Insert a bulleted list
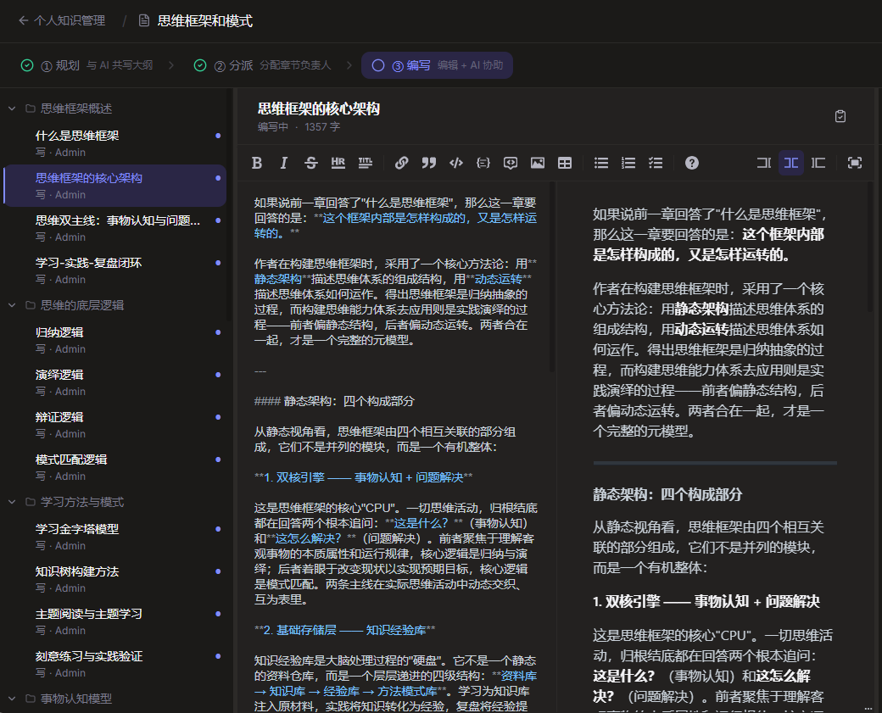Image resolution: width=882 pixels, height=713 pixels. point(601,163)
